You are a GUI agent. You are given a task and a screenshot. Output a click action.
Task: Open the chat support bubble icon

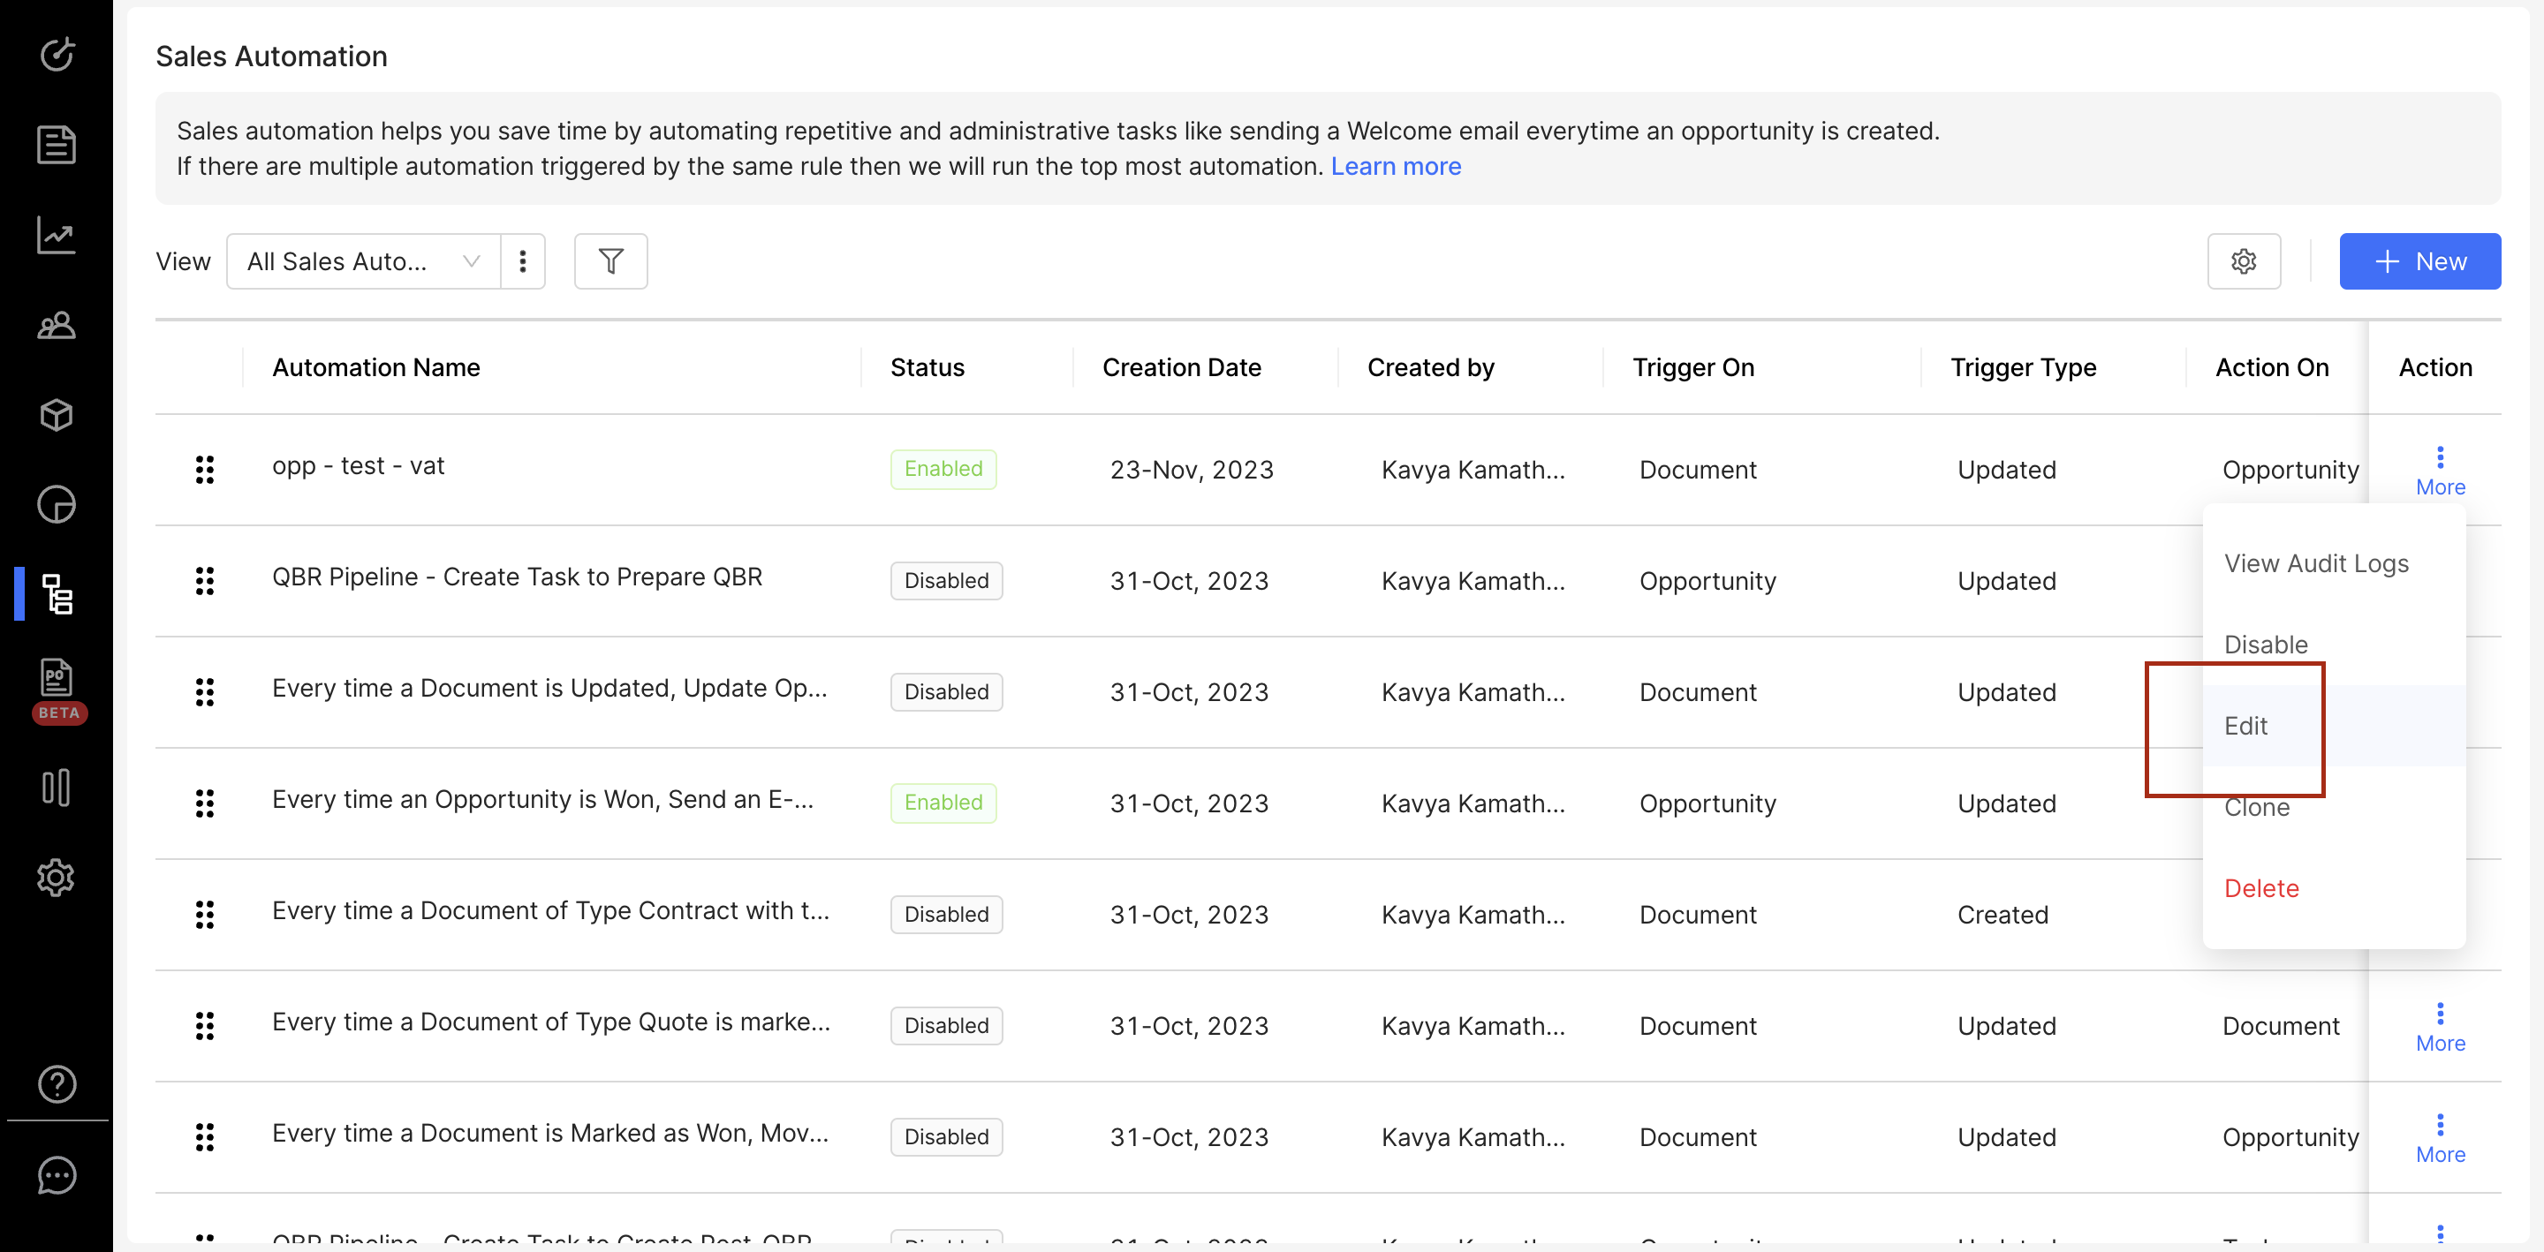(57, 1175)
